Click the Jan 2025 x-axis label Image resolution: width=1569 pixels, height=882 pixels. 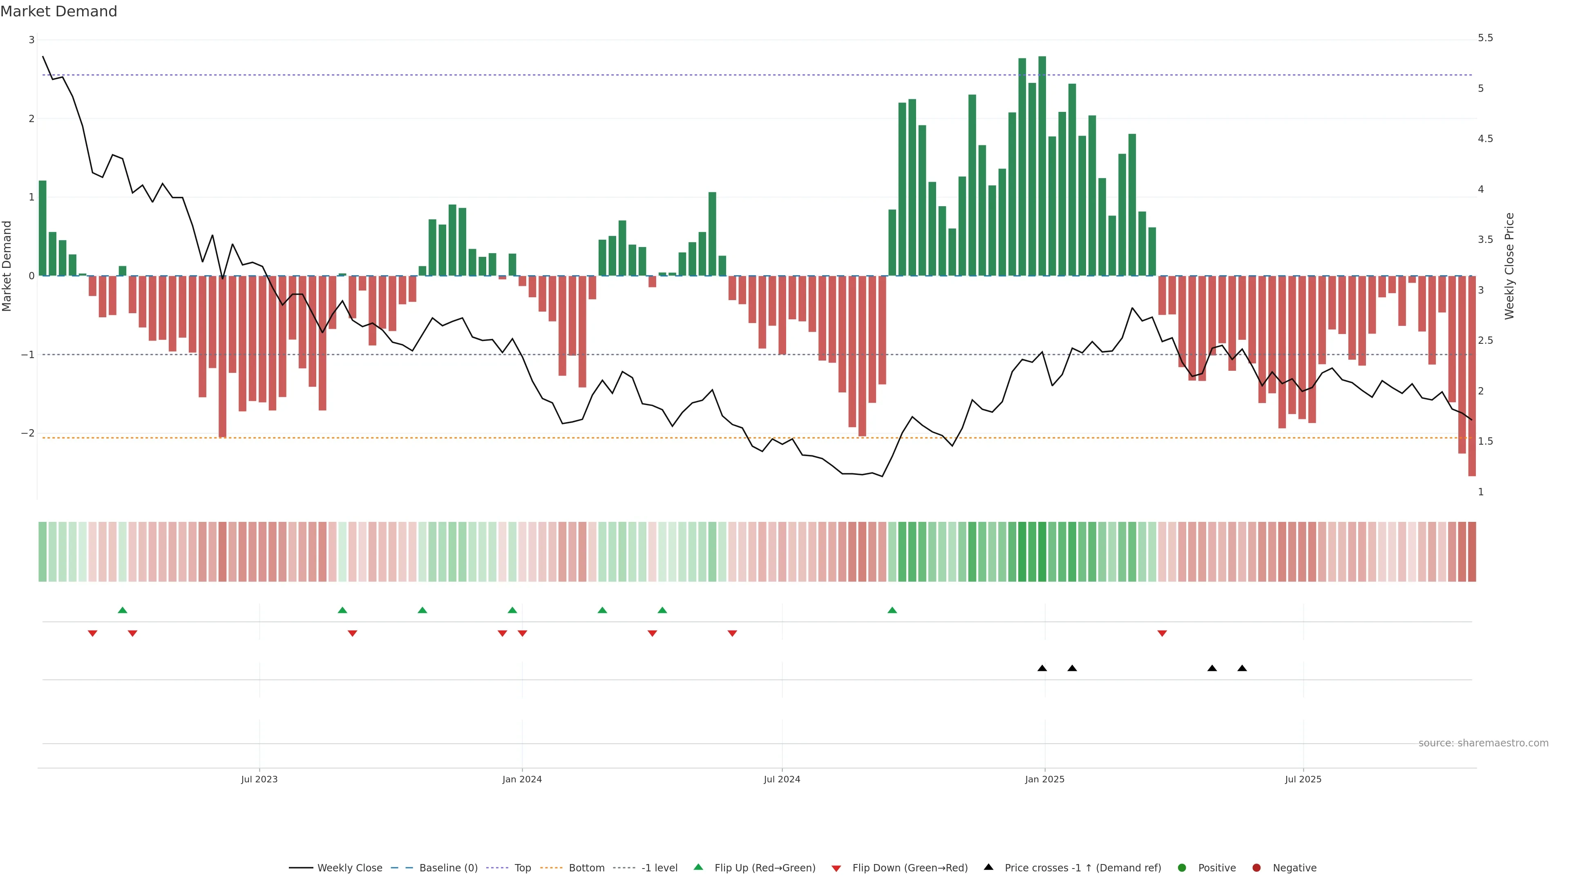[x=1045, y=780]
